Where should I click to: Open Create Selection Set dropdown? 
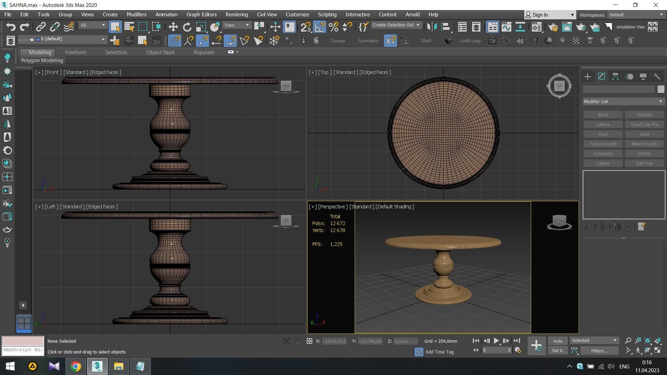pyautogui.click(x=396, y=25)
